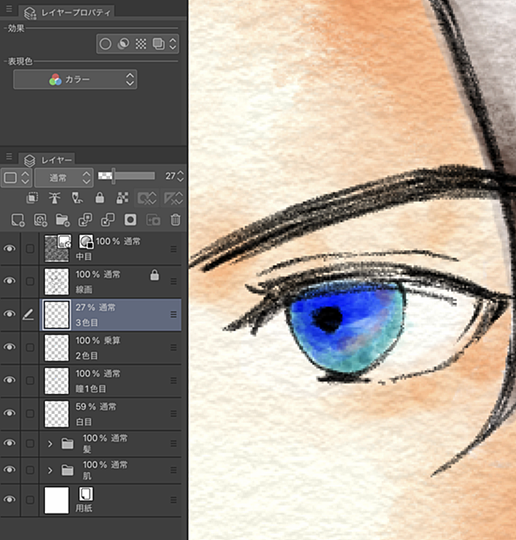
Task: Open the 通常 blending mode dropdown
Action: [64, 178]
